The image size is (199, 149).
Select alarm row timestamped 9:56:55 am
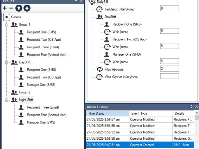tap(140, 126)
